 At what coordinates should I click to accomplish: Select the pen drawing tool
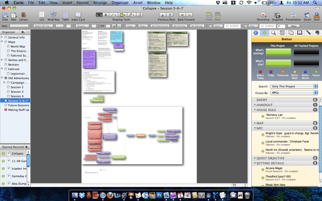[x=131, y=15]
